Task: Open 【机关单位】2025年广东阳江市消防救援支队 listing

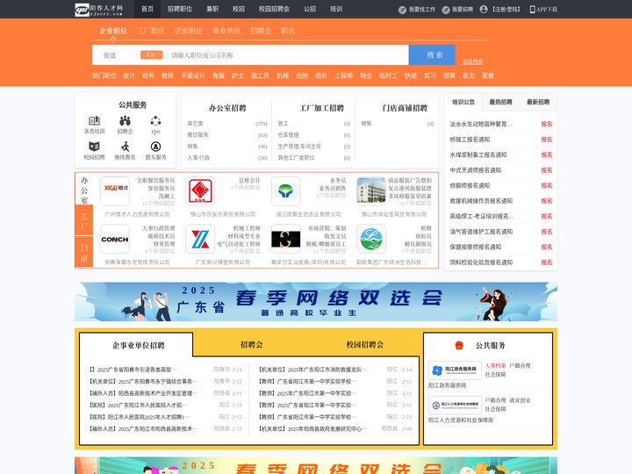Action: click(312, 370)
